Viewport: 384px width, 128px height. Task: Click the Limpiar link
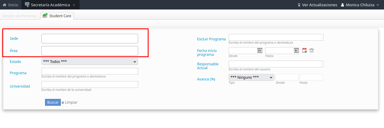coord(71,102)
